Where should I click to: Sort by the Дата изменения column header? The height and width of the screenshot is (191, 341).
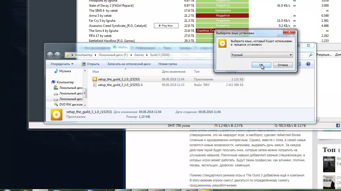point(173,72)
